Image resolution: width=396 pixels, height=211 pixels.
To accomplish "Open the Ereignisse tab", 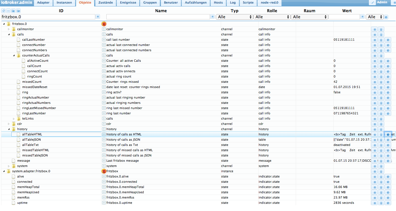I will (x=128, y=3).
